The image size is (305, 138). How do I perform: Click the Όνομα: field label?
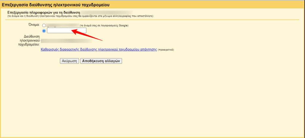click(x=33, y=25)
